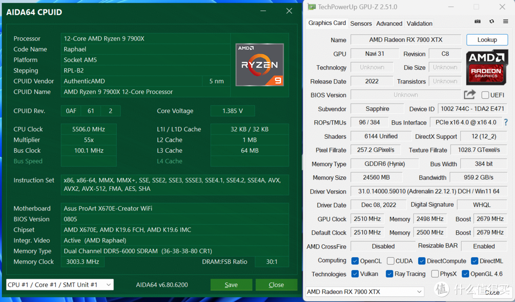Toggle the CUDA checkbox

click(391, 261)
